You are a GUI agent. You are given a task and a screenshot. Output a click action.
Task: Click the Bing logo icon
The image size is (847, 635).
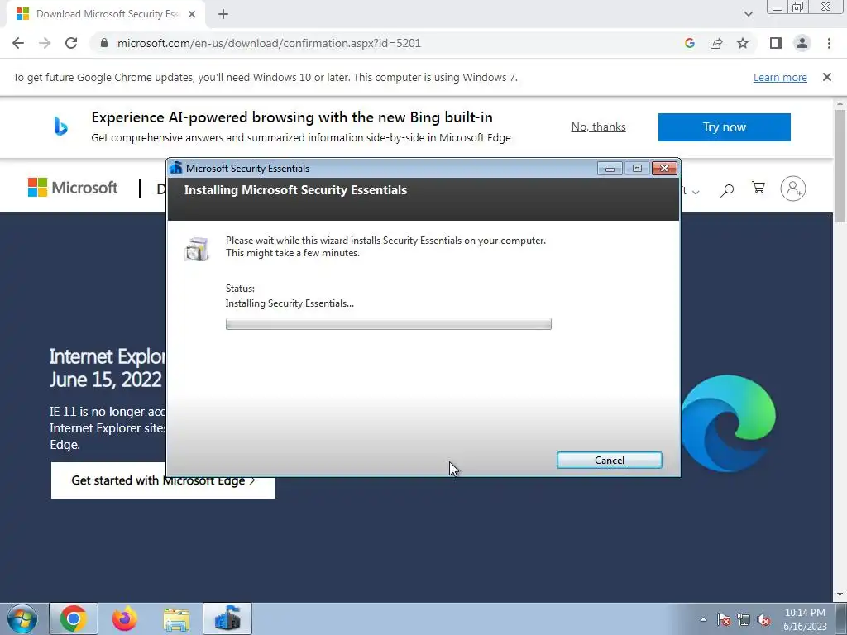[60, 127]
